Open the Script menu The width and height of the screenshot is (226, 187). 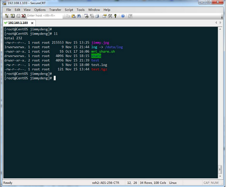(x=69, y=10)
